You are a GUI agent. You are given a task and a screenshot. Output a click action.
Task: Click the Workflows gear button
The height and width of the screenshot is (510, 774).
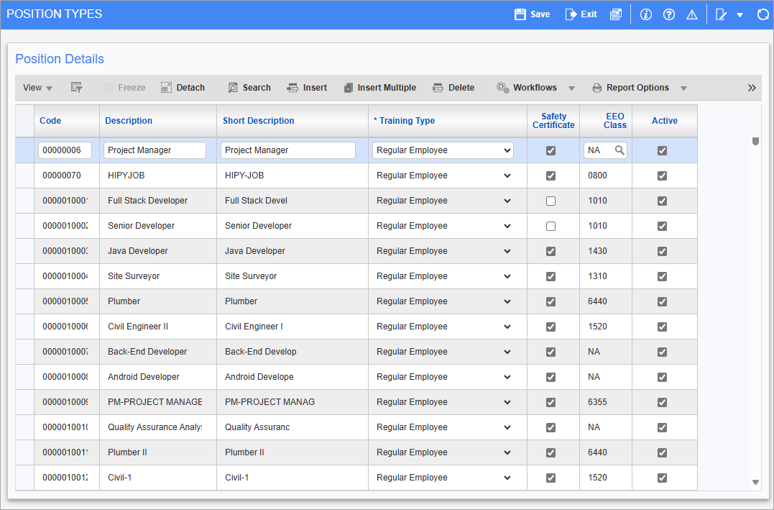[x=527, y=88]
